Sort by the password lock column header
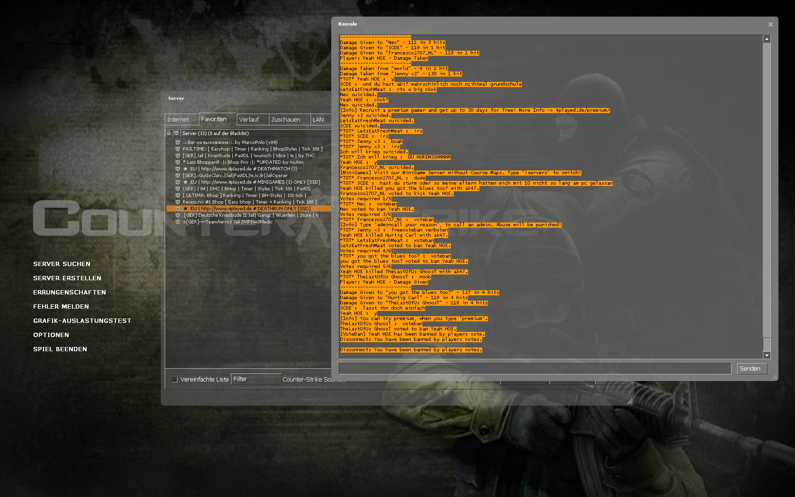This screenshot has width=795, height=497. coord(168,133)
